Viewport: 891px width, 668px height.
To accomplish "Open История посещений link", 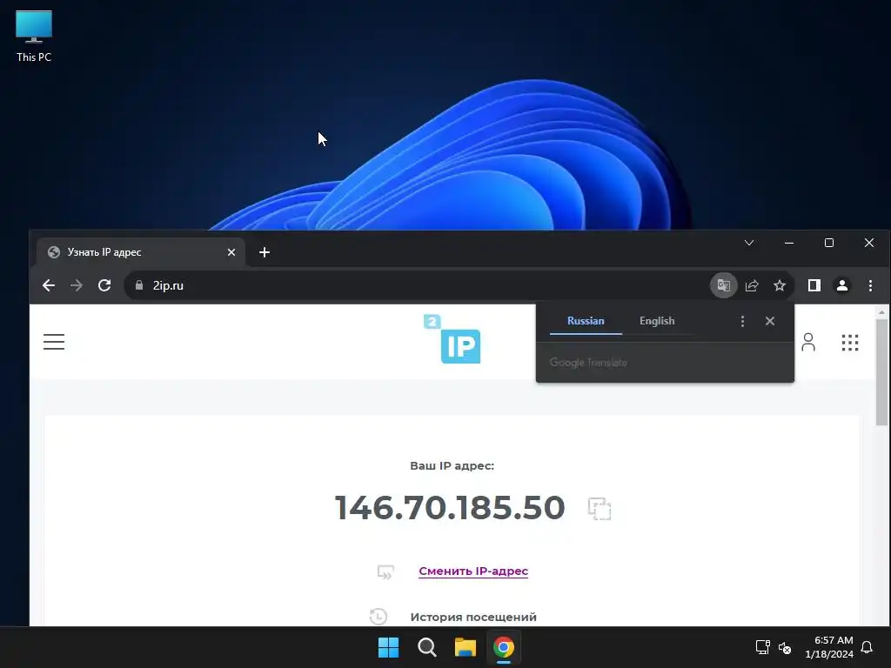I will coord(473,617).
